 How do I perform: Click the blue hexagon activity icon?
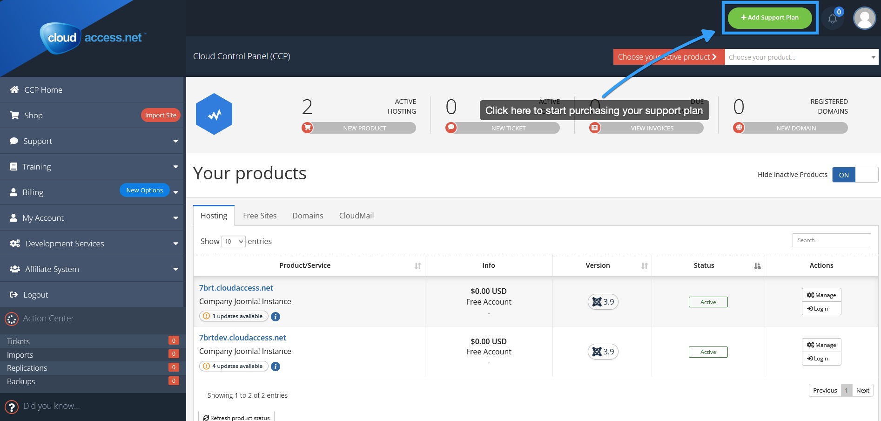click(214, 114)
